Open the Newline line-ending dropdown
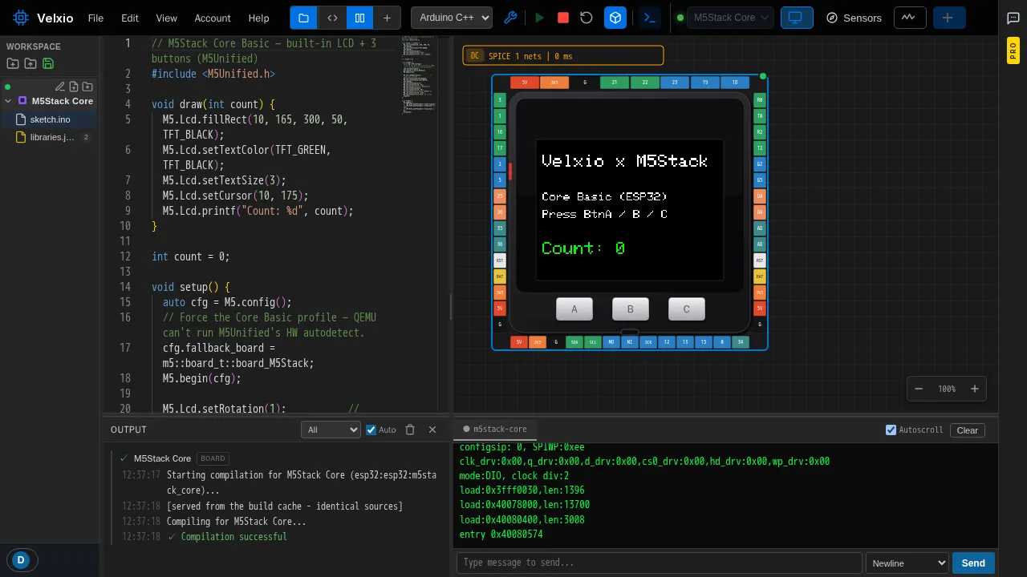The height and width of the screenshot is (577, 1027). [x=907, y=563]
